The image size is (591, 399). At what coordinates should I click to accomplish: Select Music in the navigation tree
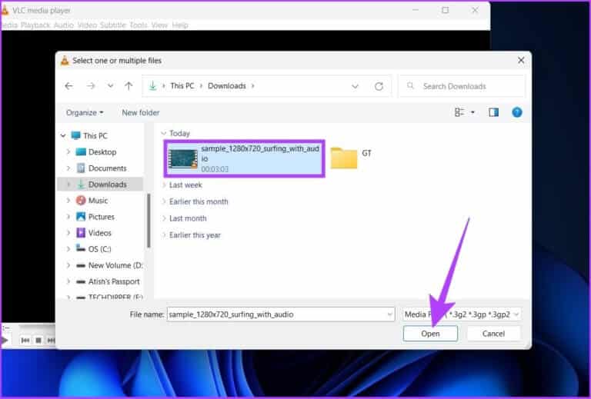[98, 201]
